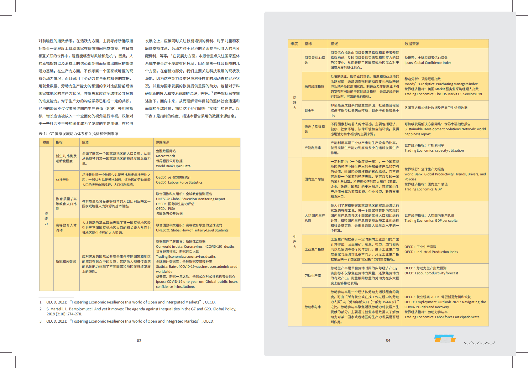Select the Ipsos: Global Confidence Index entry
This screenshot has height=368, width=528.
pyautogui.click(x=427, y=63)
